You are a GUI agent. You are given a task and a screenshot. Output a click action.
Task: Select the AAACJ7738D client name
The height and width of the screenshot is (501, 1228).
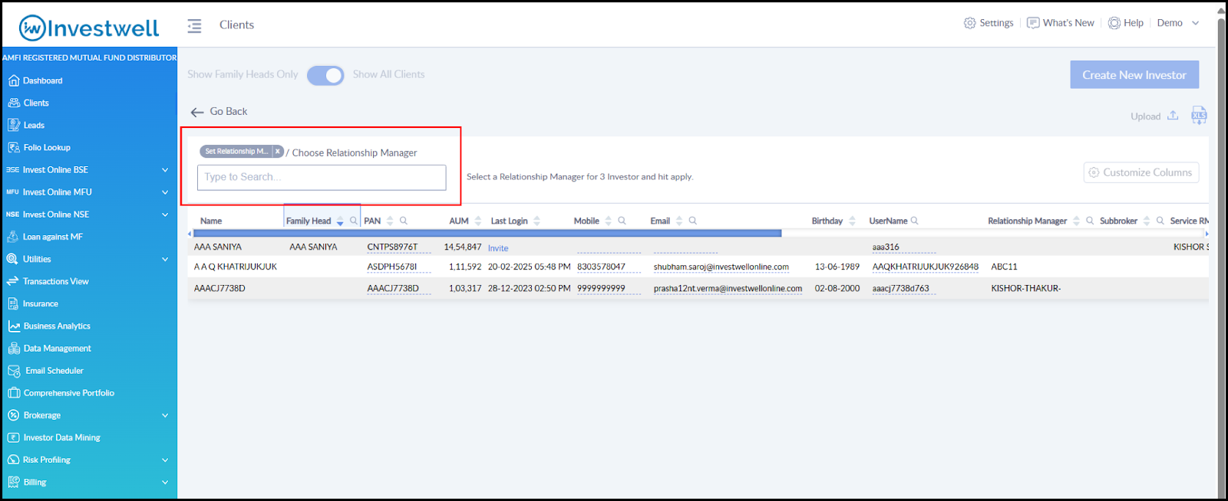[x=220, y=288]
